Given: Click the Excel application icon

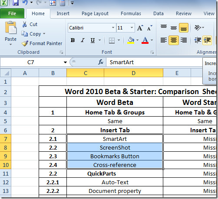Looking at the screenshot, I should point(3,3).
